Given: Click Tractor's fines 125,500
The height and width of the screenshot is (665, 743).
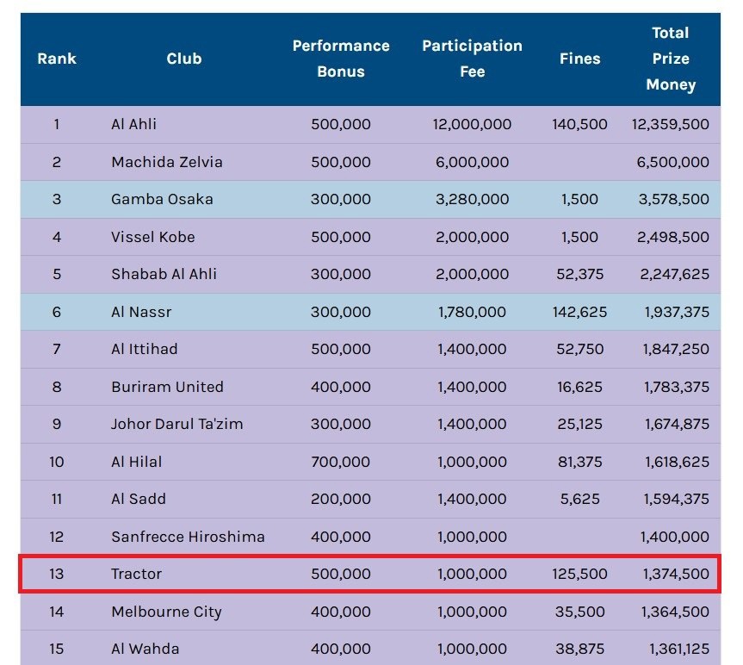Looking at the screenshot, I should [579, 574].
